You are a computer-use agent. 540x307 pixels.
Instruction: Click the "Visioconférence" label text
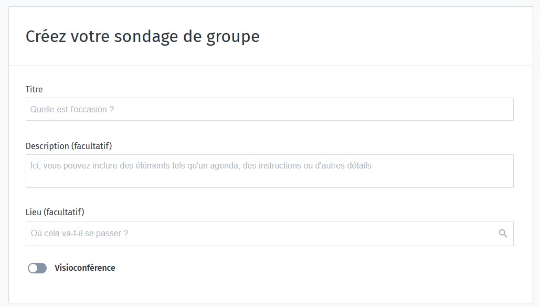coord(84,268)
